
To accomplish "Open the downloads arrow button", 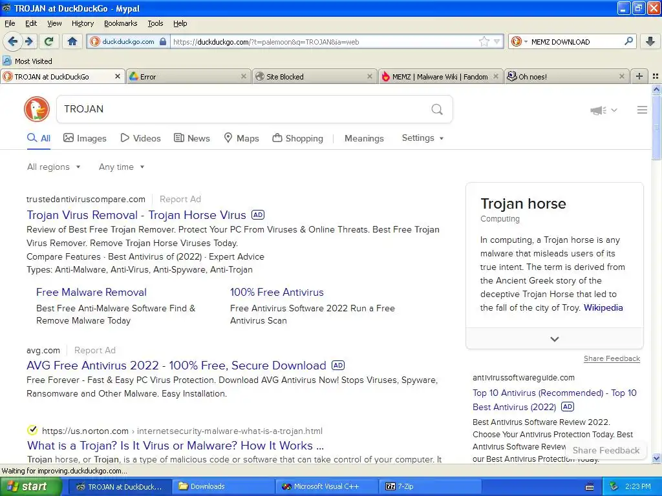I will click(650, 41).
